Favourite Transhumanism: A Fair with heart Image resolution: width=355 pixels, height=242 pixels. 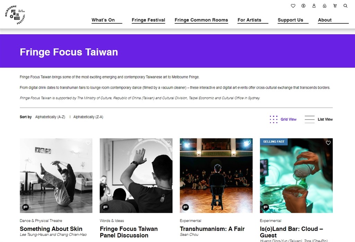tap(248, 143)
